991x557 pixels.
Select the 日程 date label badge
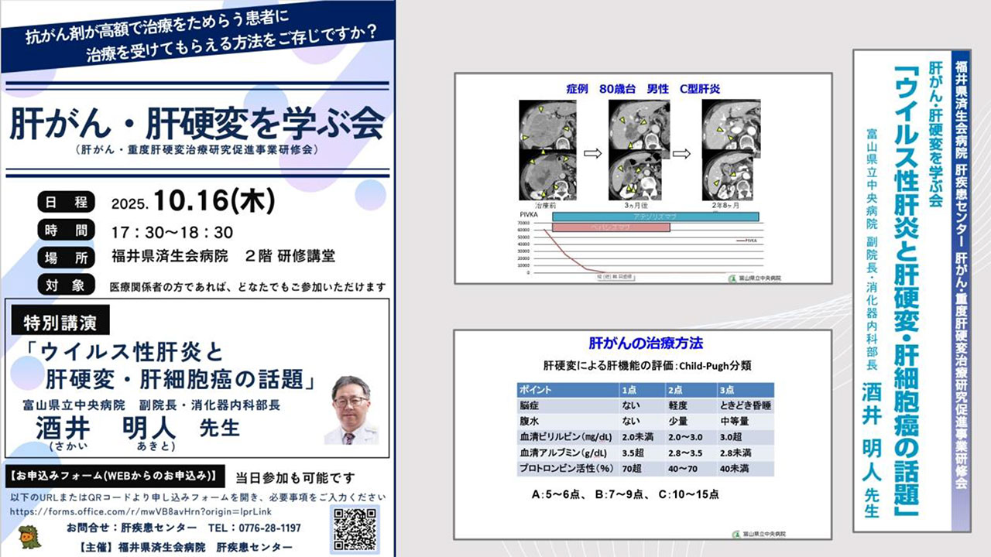[x=65, y=203]
